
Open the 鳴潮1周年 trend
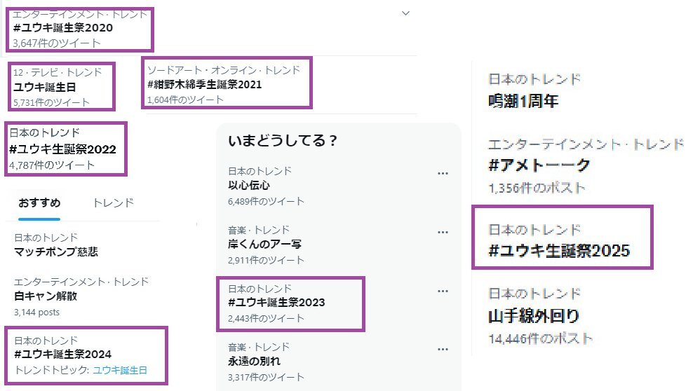pyautogui.click(x=523, y=101)
